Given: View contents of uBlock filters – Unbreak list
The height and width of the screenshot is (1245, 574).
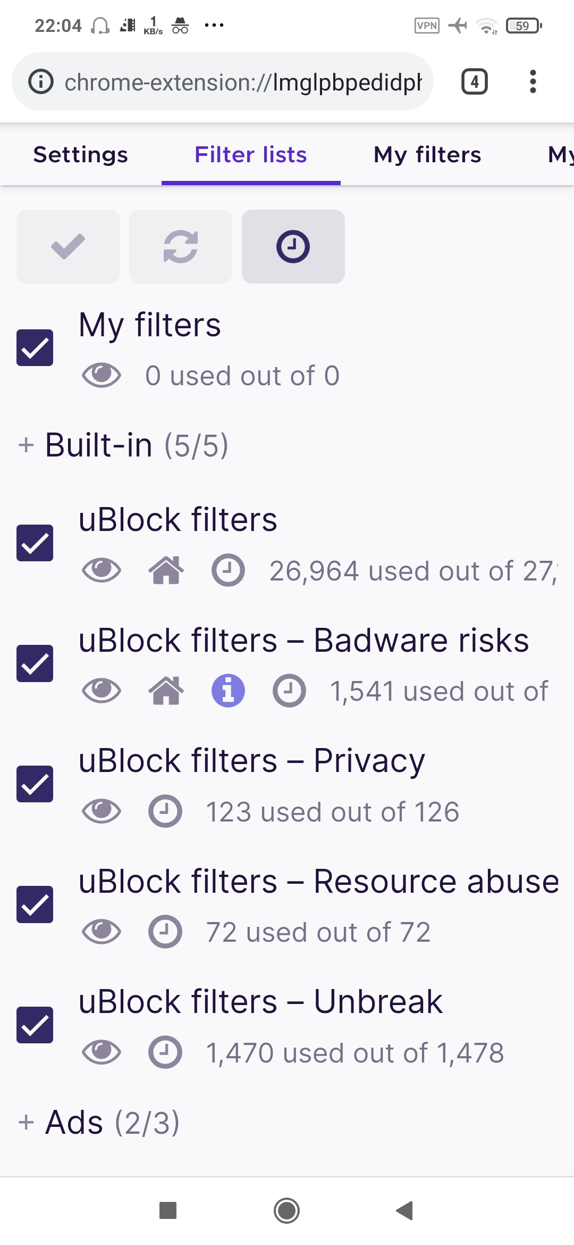Looking at the screenshot, I should click(x=101, y=1051).
